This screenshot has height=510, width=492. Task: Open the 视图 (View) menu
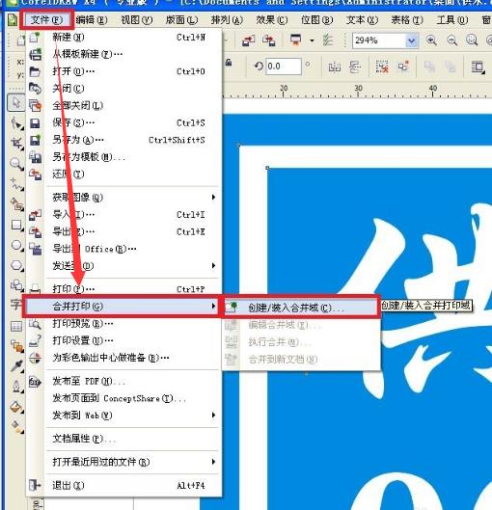tap(136, 20)
